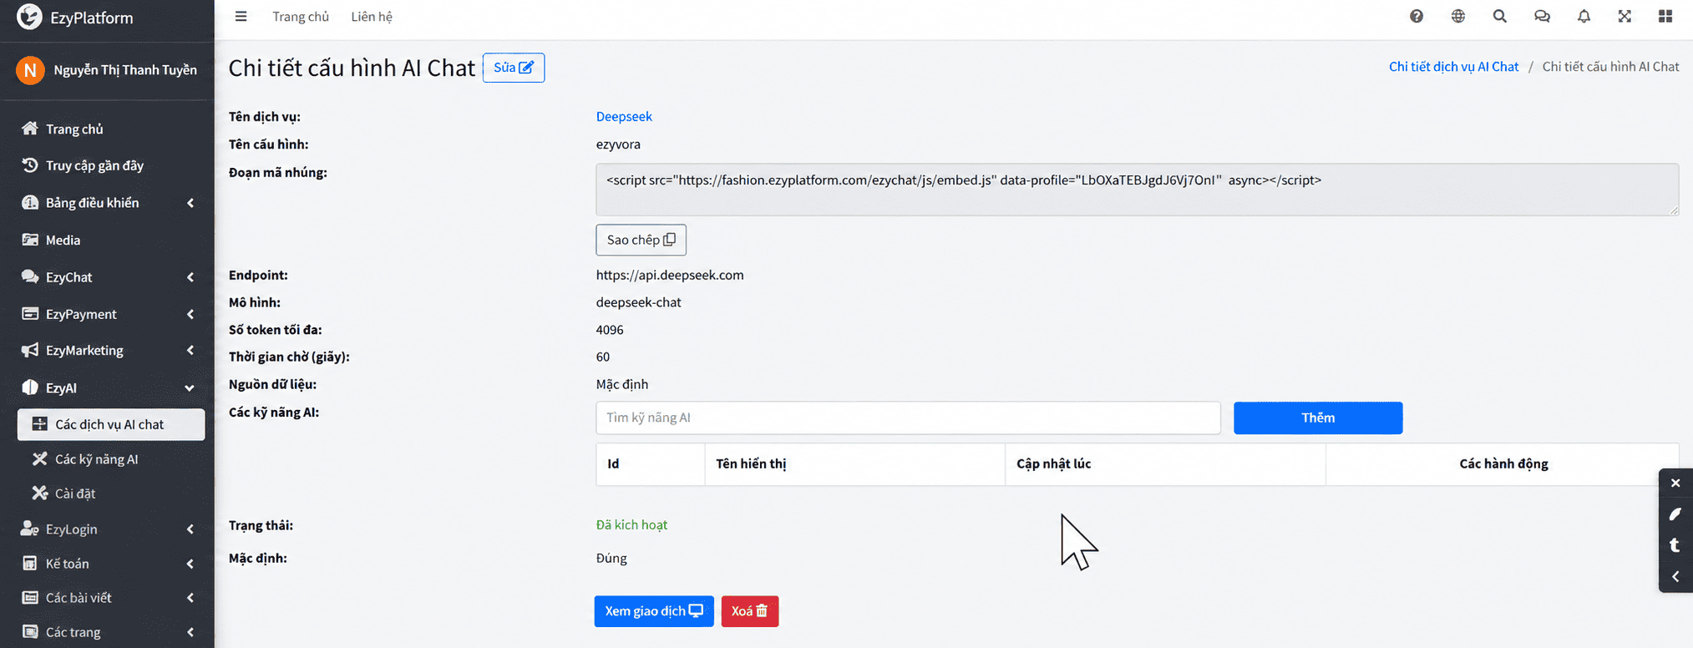The height and width of the screenshot is (648, 1693).
Task: Click the Truy cập gần đây history icon
Action: pyautogui.click(x=30, y=165)
